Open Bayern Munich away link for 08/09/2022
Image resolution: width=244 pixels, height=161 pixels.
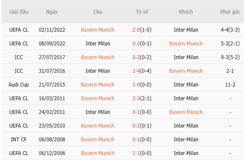tap(186, 44)
